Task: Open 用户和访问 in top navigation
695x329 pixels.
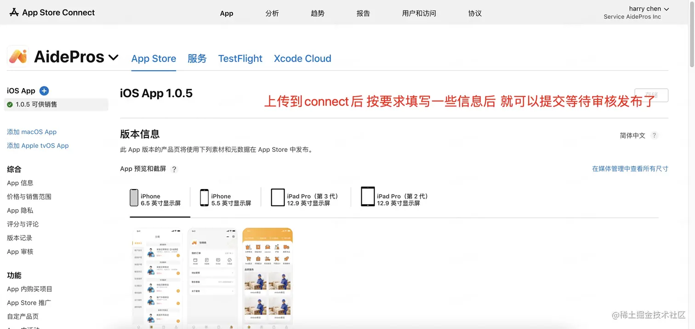Action: point(419,13)
